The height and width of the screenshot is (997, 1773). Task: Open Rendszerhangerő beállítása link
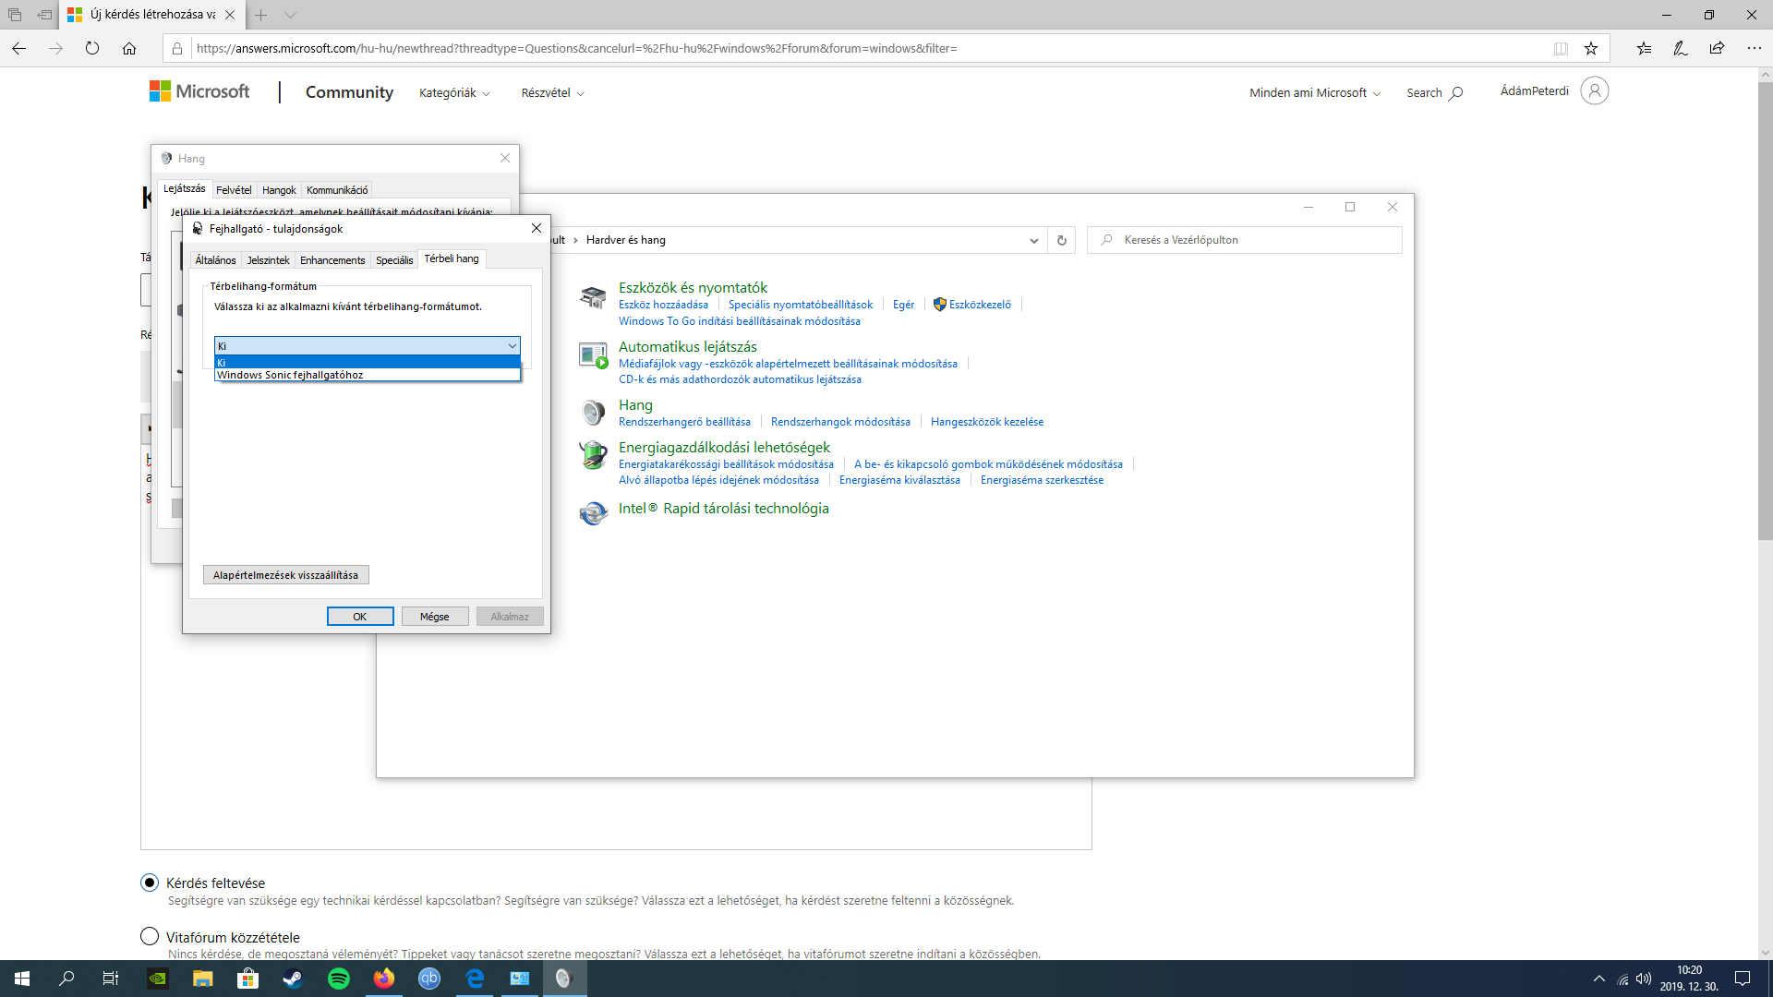pos(684,422)
